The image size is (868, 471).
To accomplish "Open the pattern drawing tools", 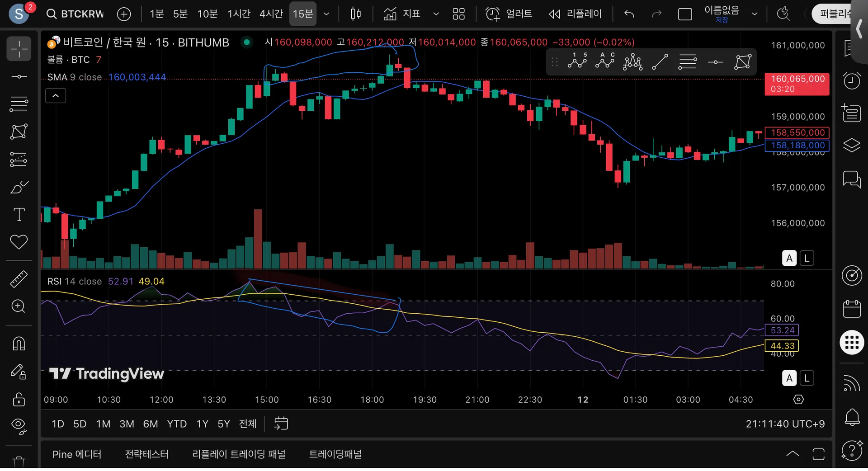I will pyautogui.click(x=19, y=132).
